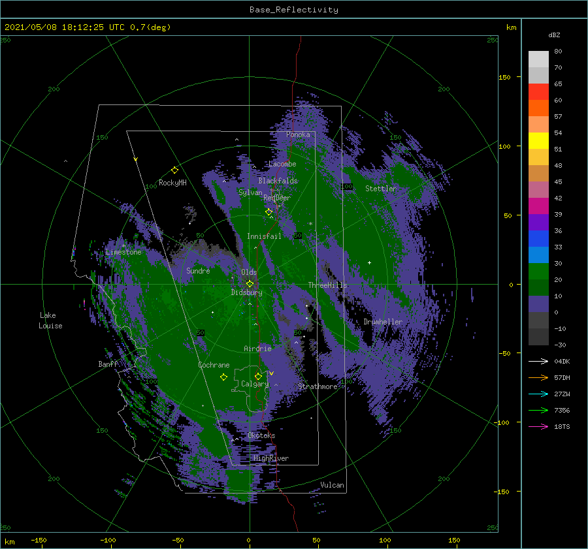Pick the light gray 80-70 dBZ swatch
Screen dimensions: 588x549
538,59
